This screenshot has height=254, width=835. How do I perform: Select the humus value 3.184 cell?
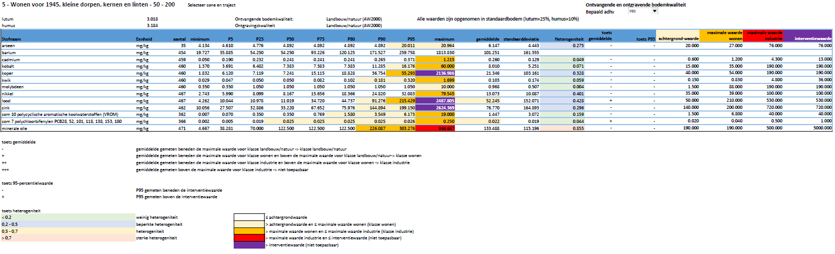click(152, 25)
